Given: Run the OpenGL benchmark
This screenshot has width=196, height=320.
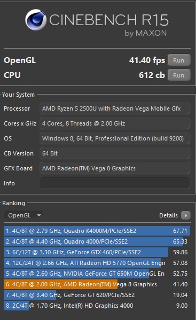Looking at the screenshot, I should pos(179,60).
